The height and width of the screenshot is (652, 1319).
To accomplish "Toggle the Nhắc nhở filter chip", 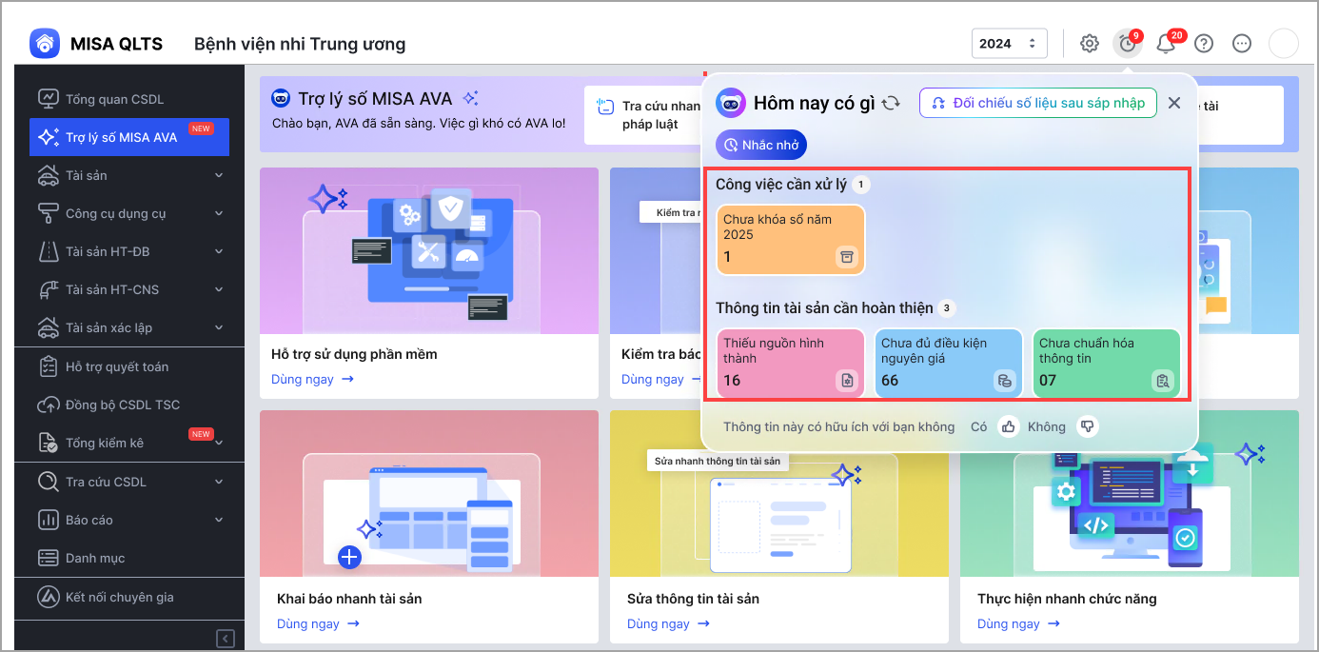I will 761,146.
